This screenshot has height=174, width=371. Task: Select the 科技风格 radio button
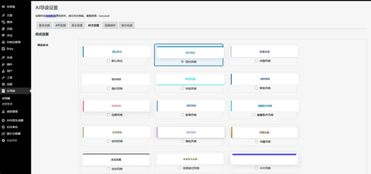tap(182, 88)
